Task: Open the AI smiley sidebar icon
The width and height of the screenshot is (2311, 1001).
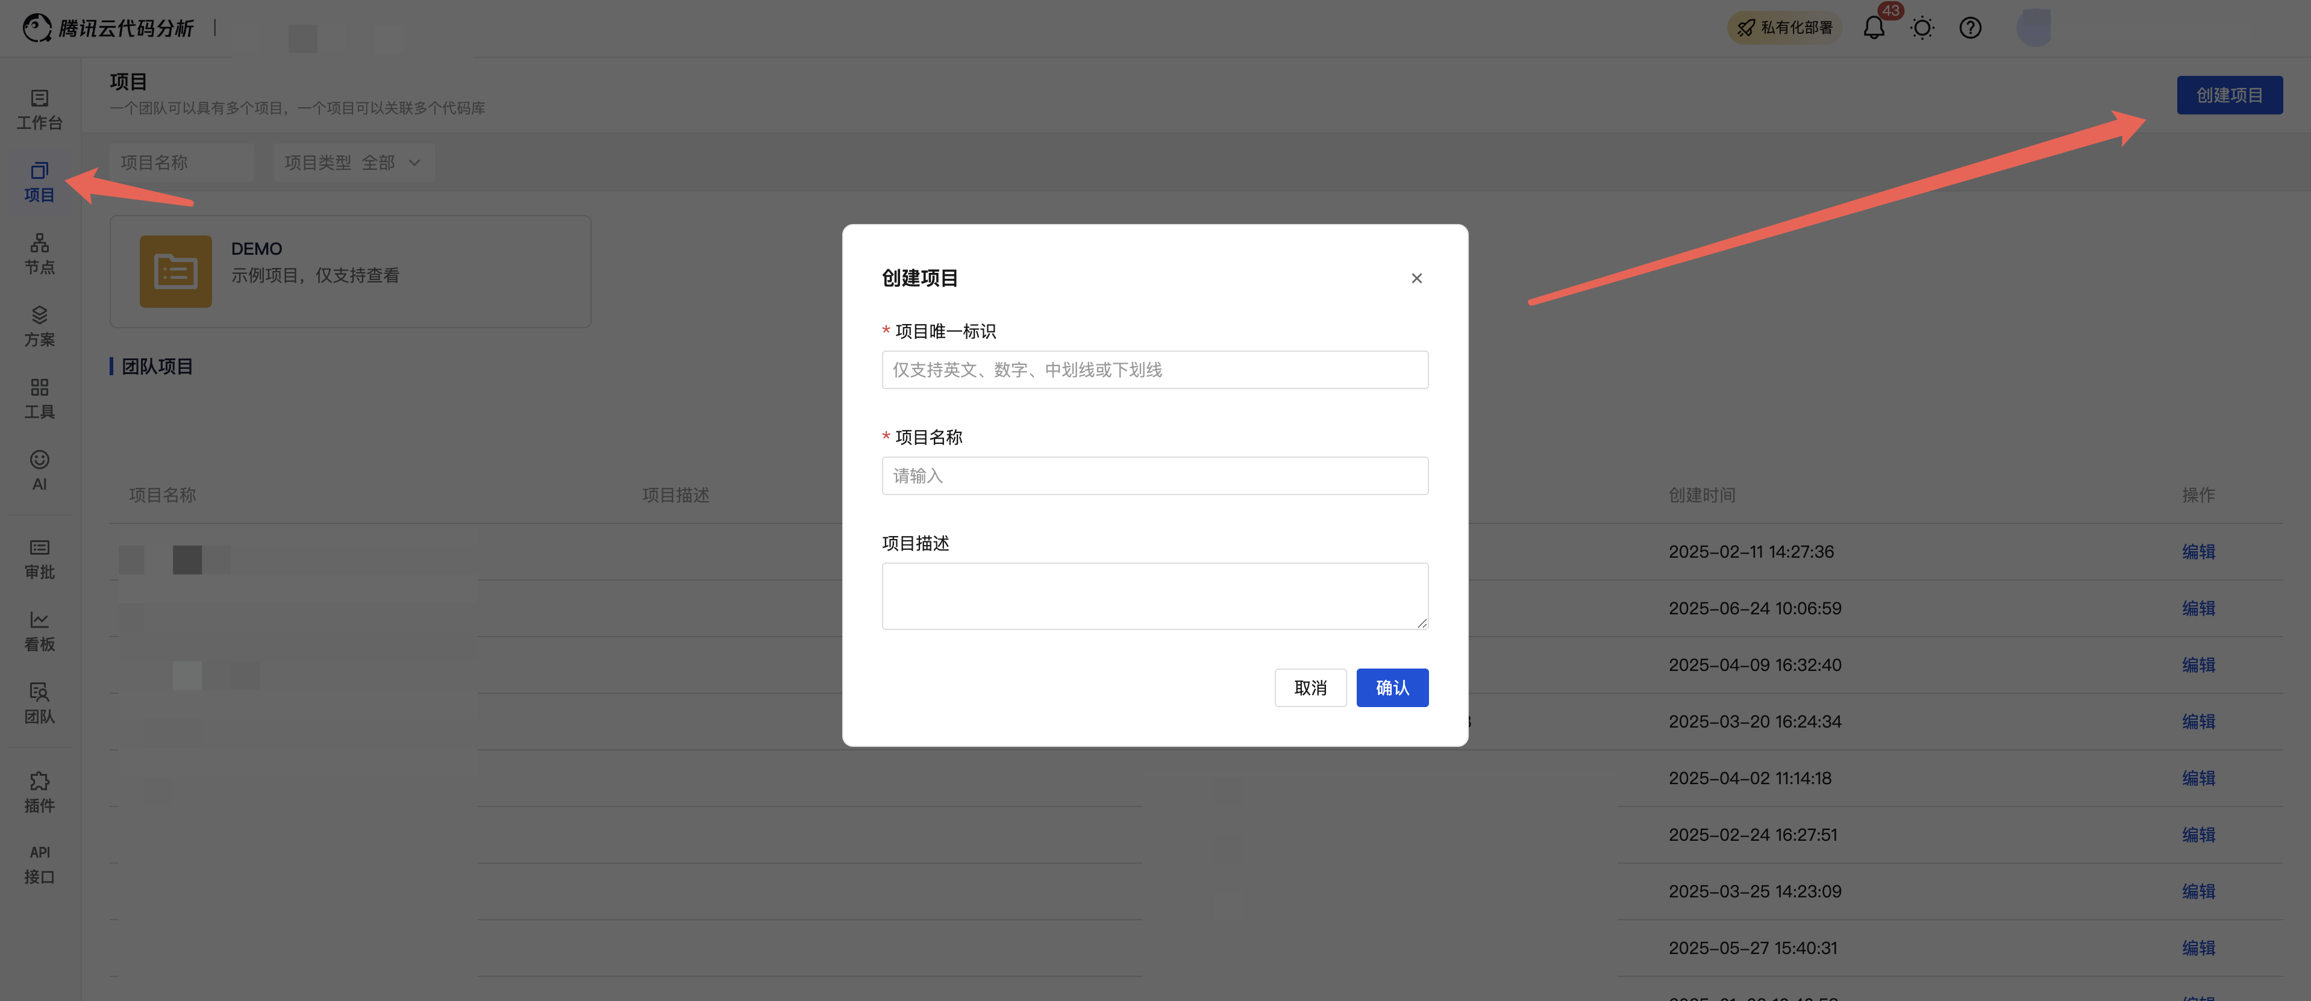Action: point(40,470)
